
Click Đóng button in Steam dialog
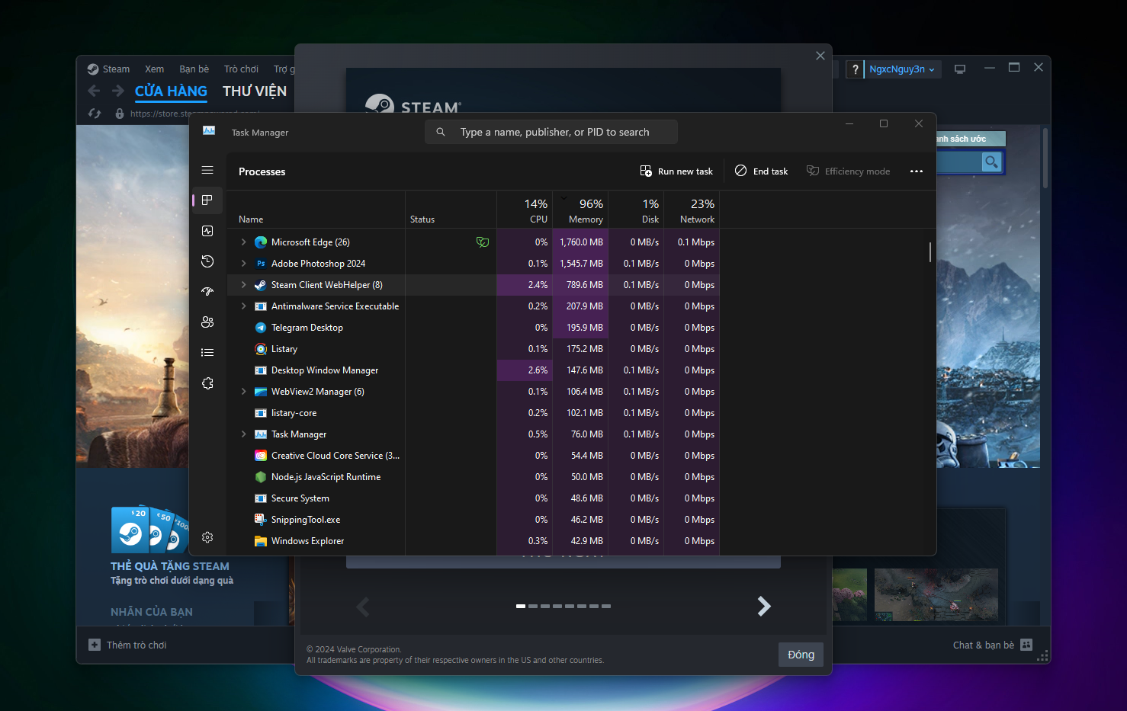click(801, 655)
